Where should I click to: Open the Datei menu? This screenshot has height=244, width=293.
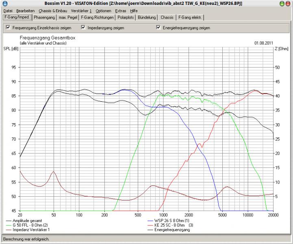tap(8, 11)
